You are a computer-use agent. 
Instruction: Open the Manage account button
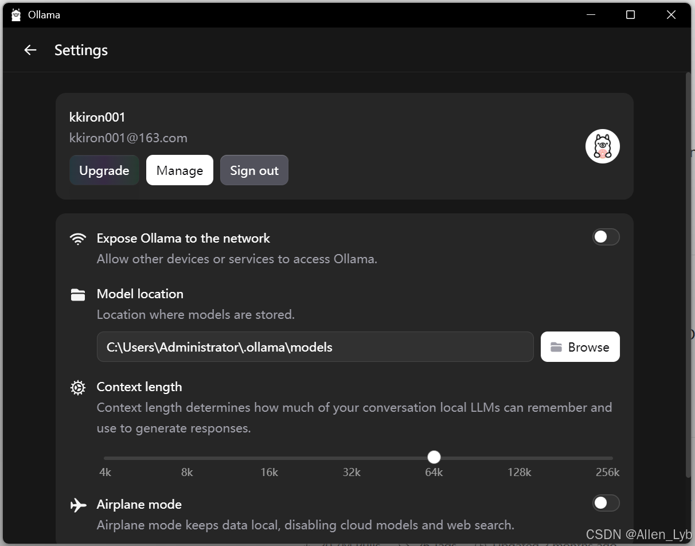pyautogui.click(x=179, y=170)
